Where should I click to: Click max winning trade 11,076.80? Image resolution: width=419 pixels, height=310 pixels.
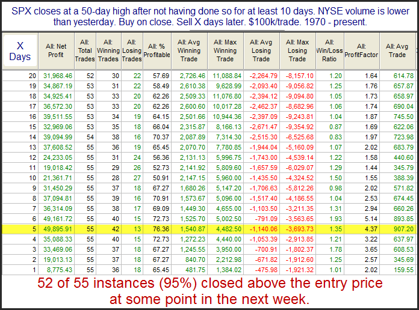click(227, 96)
